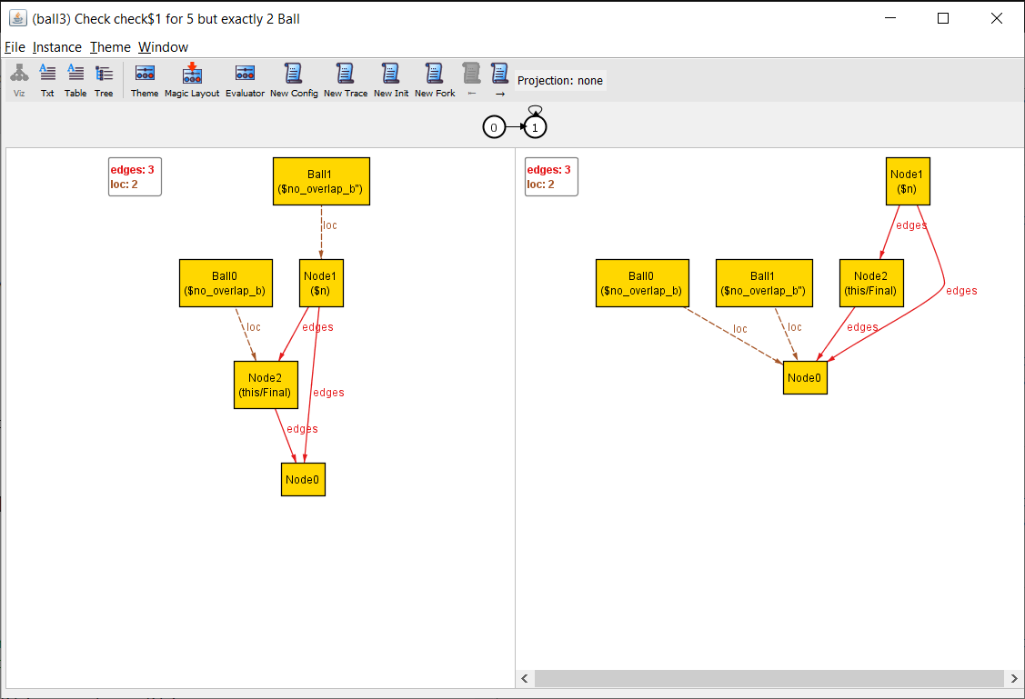Screen dimensions: 1025x699
Task: Open the Theme settings
Action: tap(145, 80)
